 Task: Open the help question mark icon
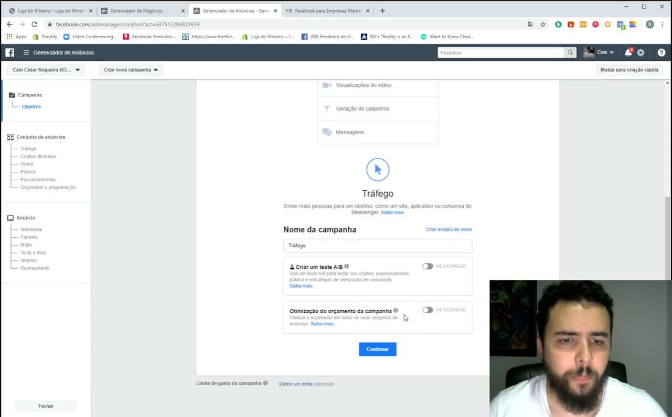coord(662,52)
